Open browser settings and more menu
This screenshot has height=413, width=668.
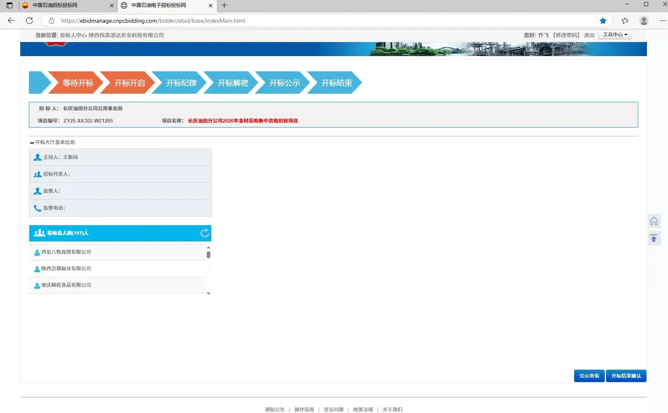663,21
